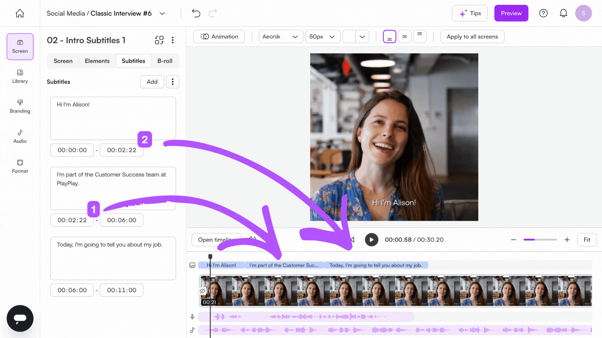Switch to the Elements tab
Screen dimensions: 602x338
(97, 61)
